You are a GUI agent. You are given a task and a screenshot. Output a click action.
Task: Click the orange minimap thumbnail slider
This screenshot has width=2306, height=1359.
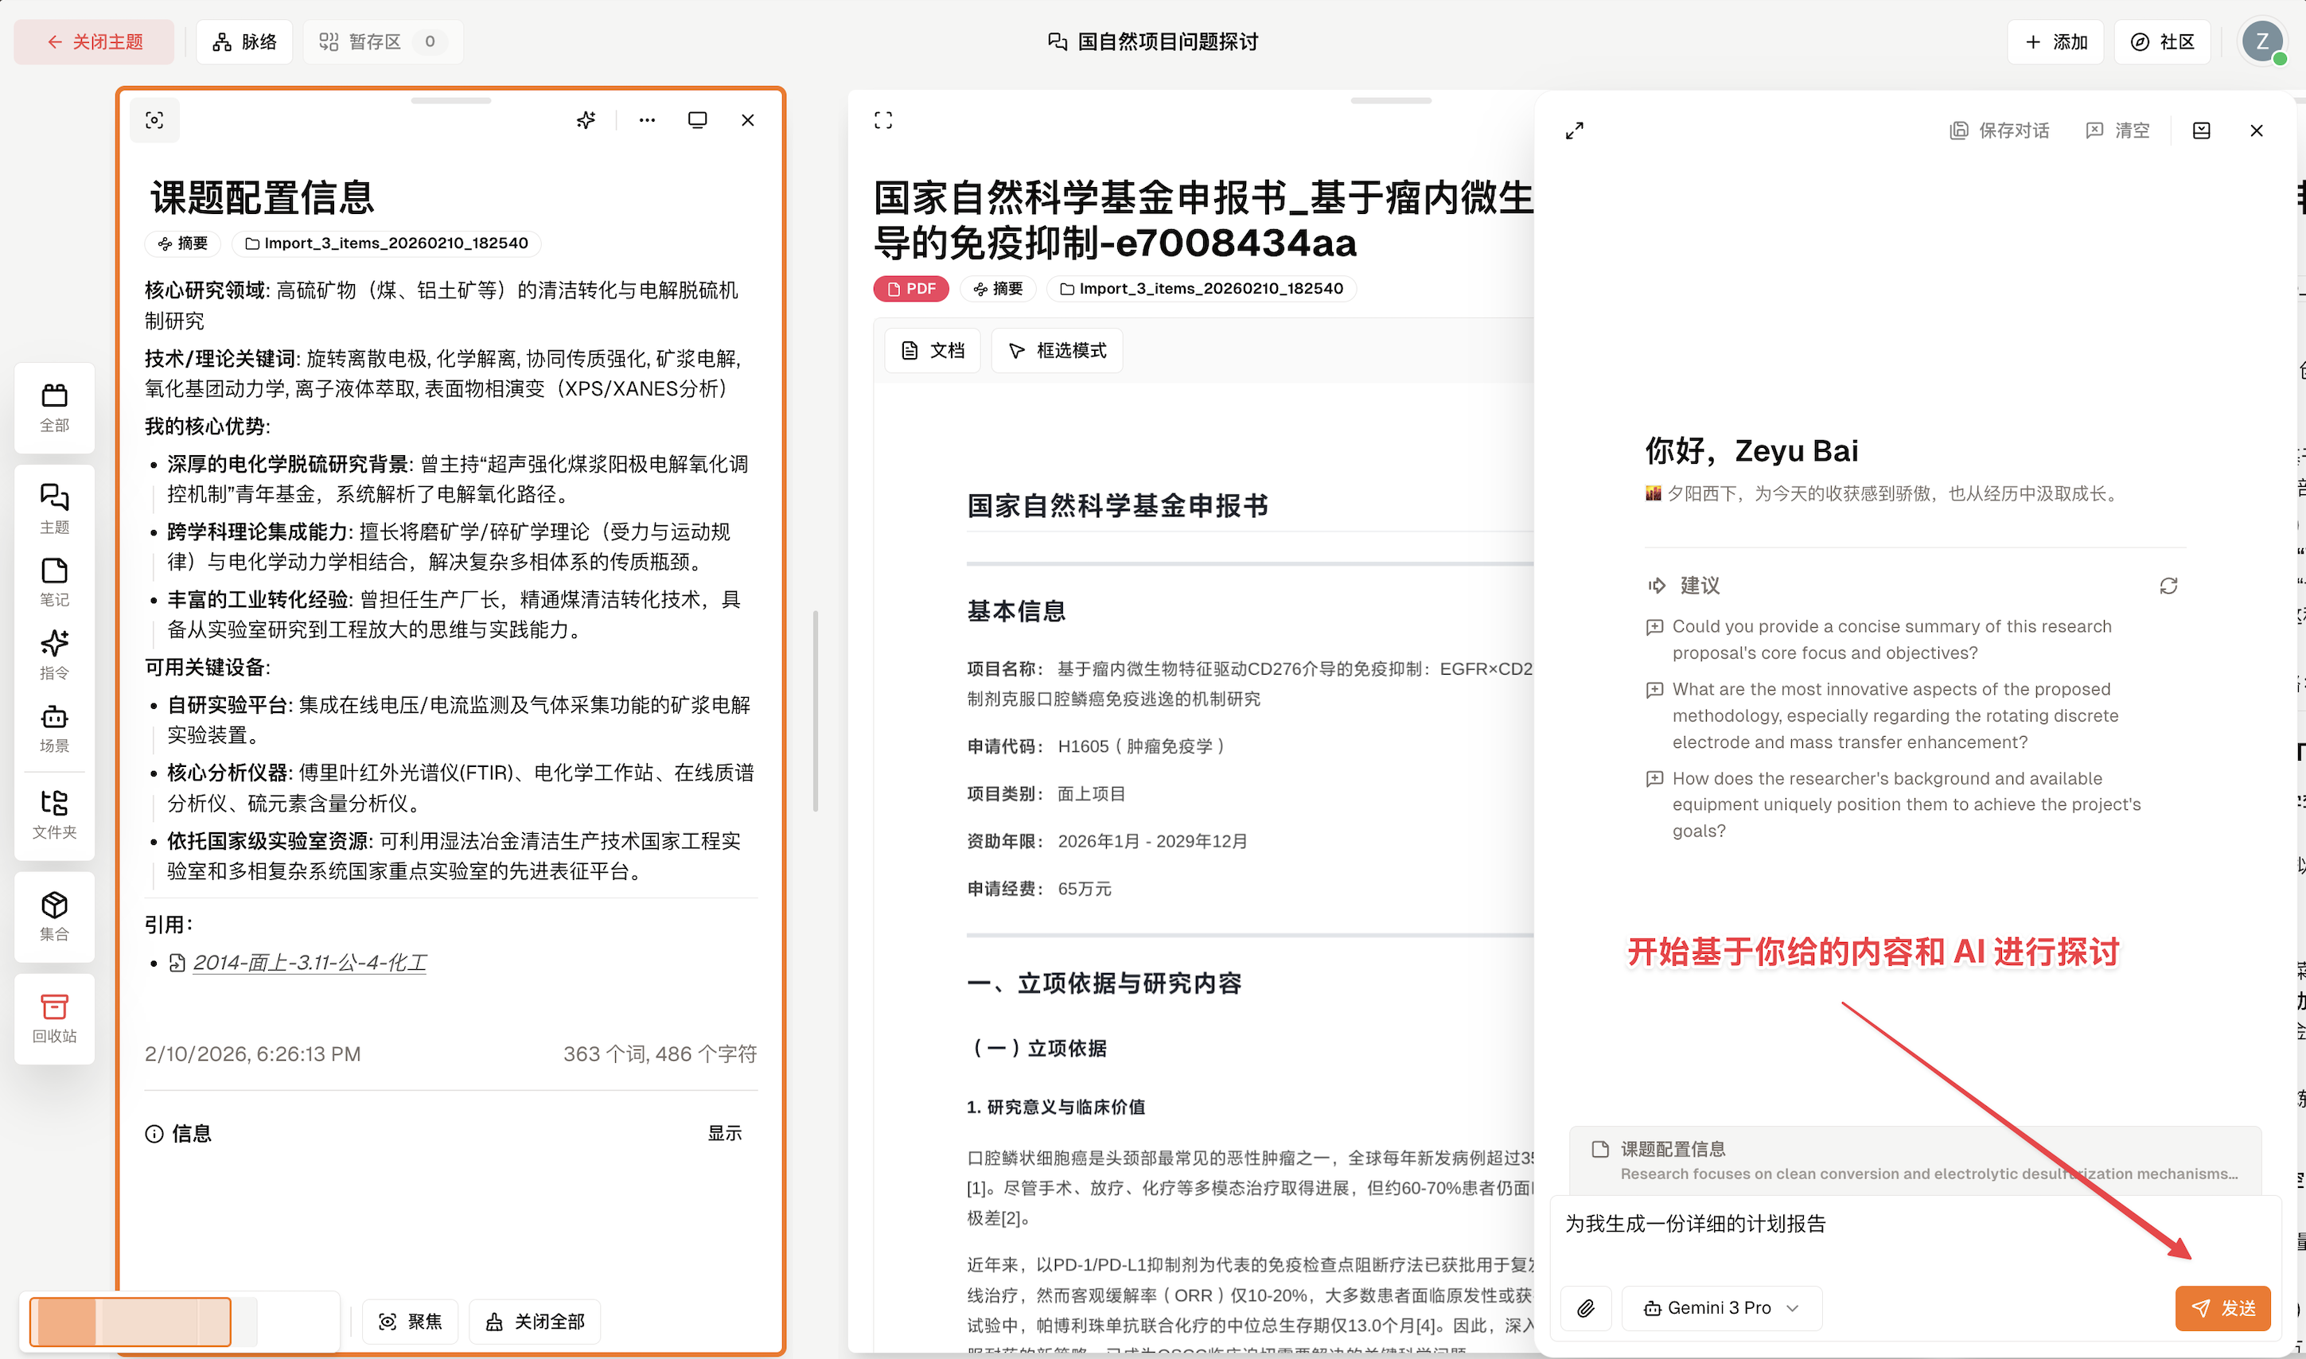(x=130, y=1321)
